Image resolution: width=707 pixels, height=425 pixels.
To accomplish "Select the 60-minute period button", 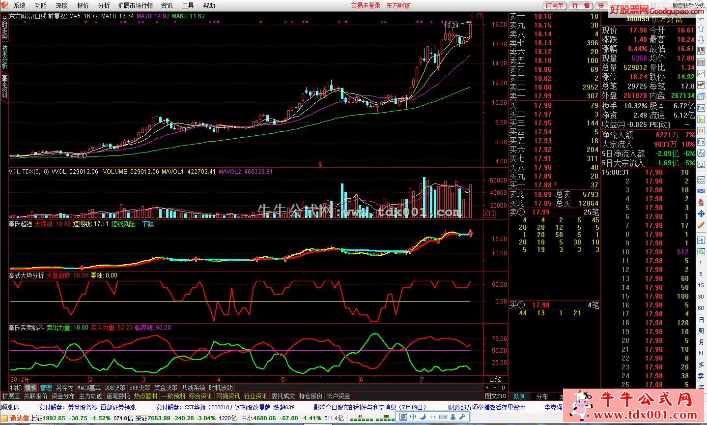I will pos(701,308).
